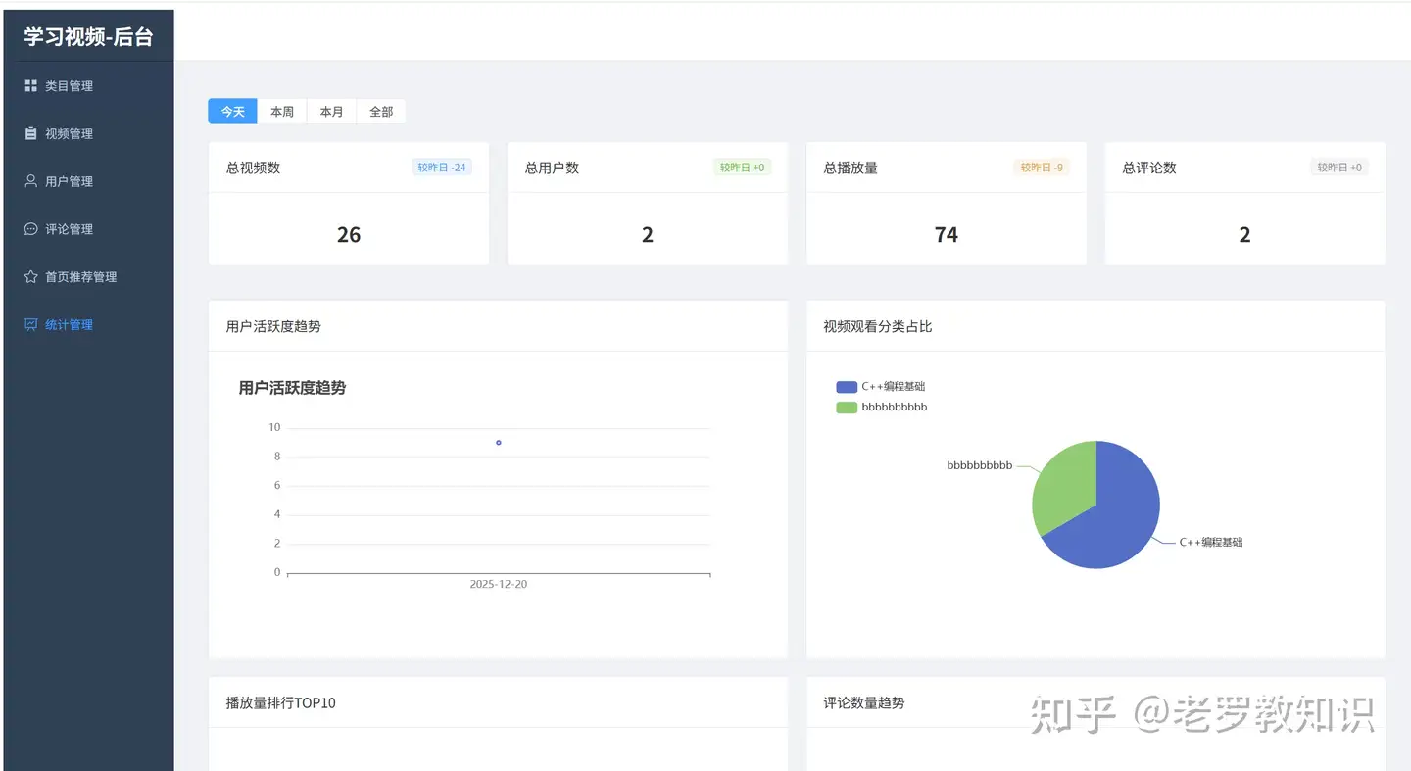Click the 视频观看分类占比 panel title
The width and height of the screenshot is (1411, 771).
click(878, 326)
